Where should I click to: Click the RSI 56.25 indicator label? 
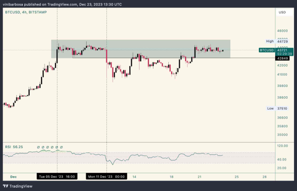point(14,147)
